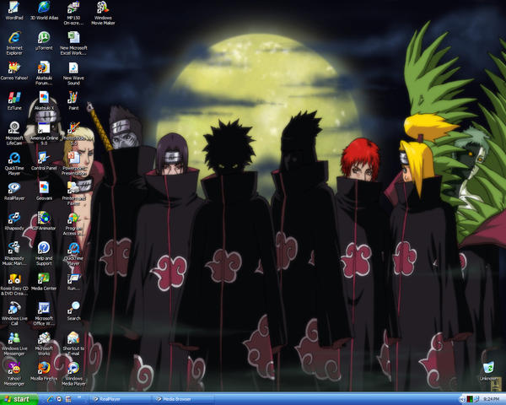Viewport: 506px width, 405px height.
Task: Open the Printers and Faxes shortcut
Action: (x=73, y=193)
